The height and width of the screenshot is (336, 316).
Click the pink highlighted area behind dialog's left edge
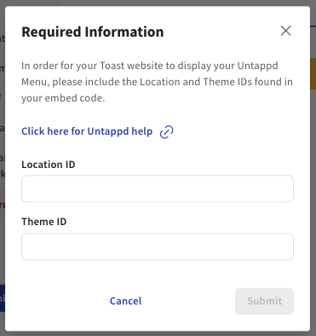tap(3, 204)
